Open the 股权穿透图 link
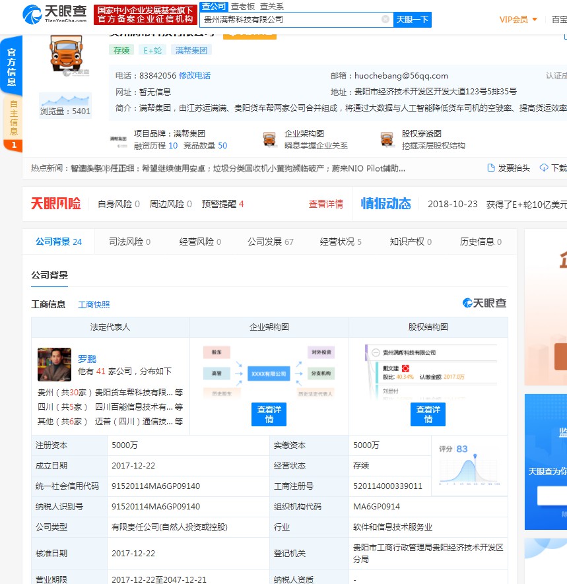The width and height of the screenshot is (567, 584). coord(421,134)
